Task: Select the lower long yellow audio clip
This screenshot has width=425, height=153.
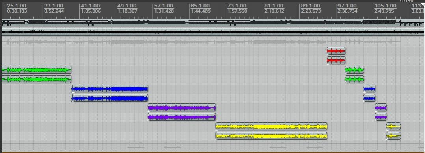Action: pyautogui.click(x=271, y=136)
